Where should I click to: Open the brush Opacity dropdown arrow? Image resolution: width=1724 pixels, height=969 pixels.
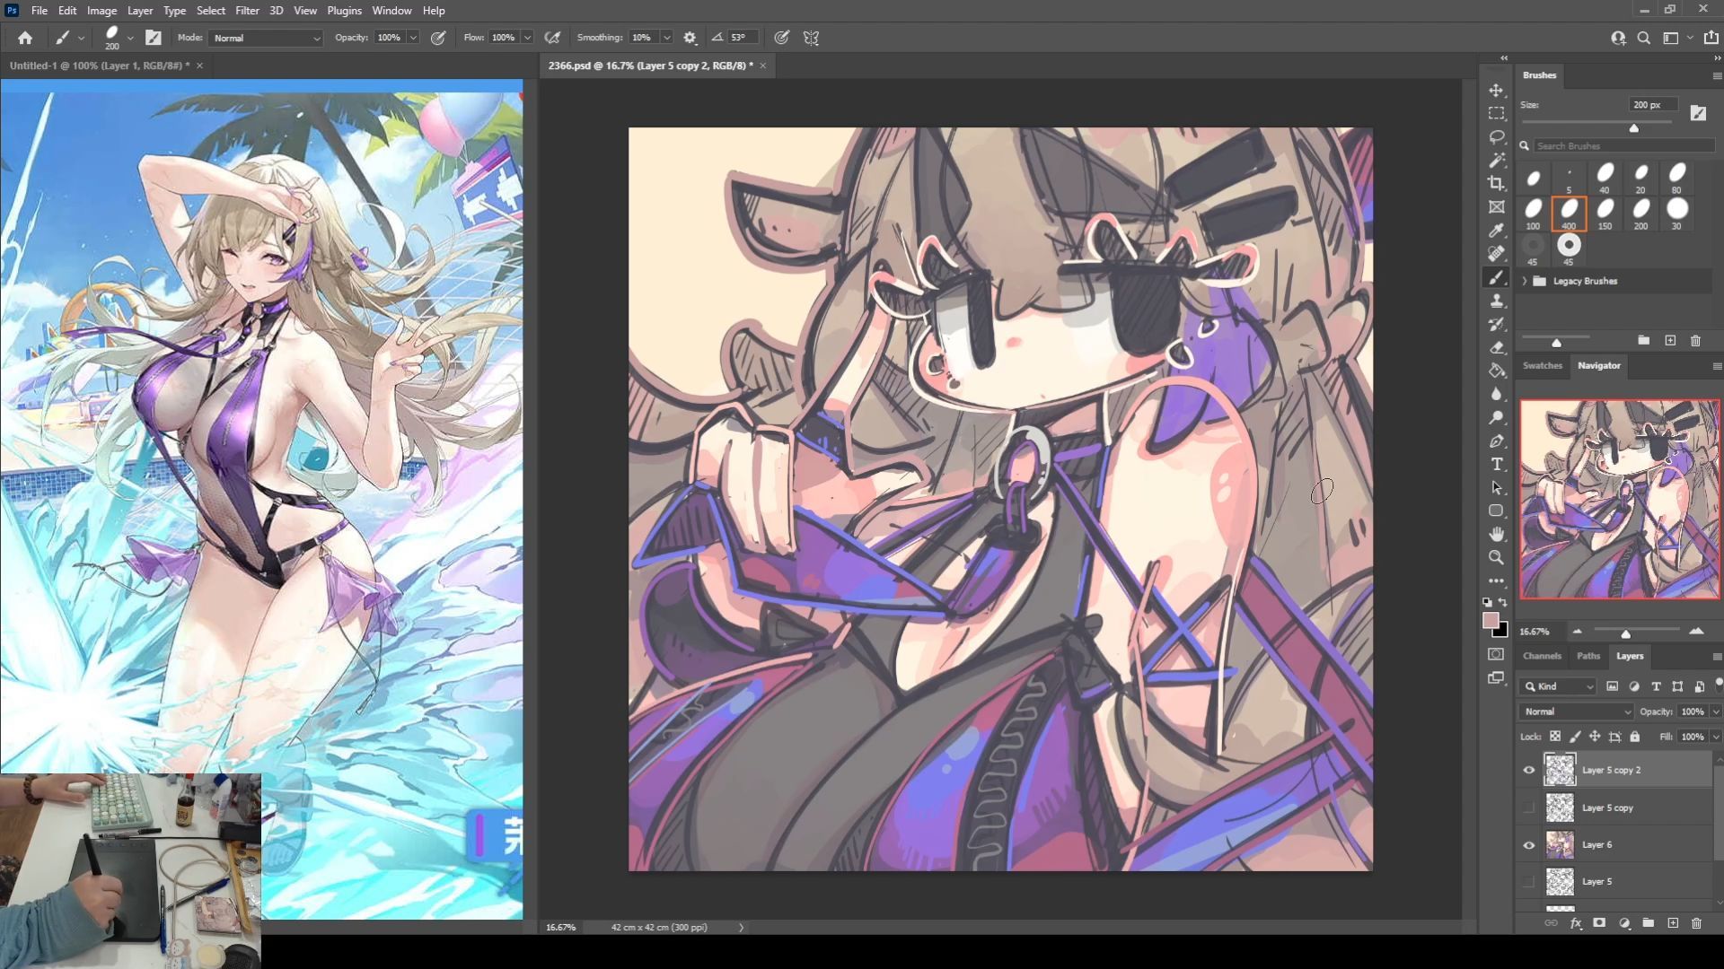[x=413, y=38]
